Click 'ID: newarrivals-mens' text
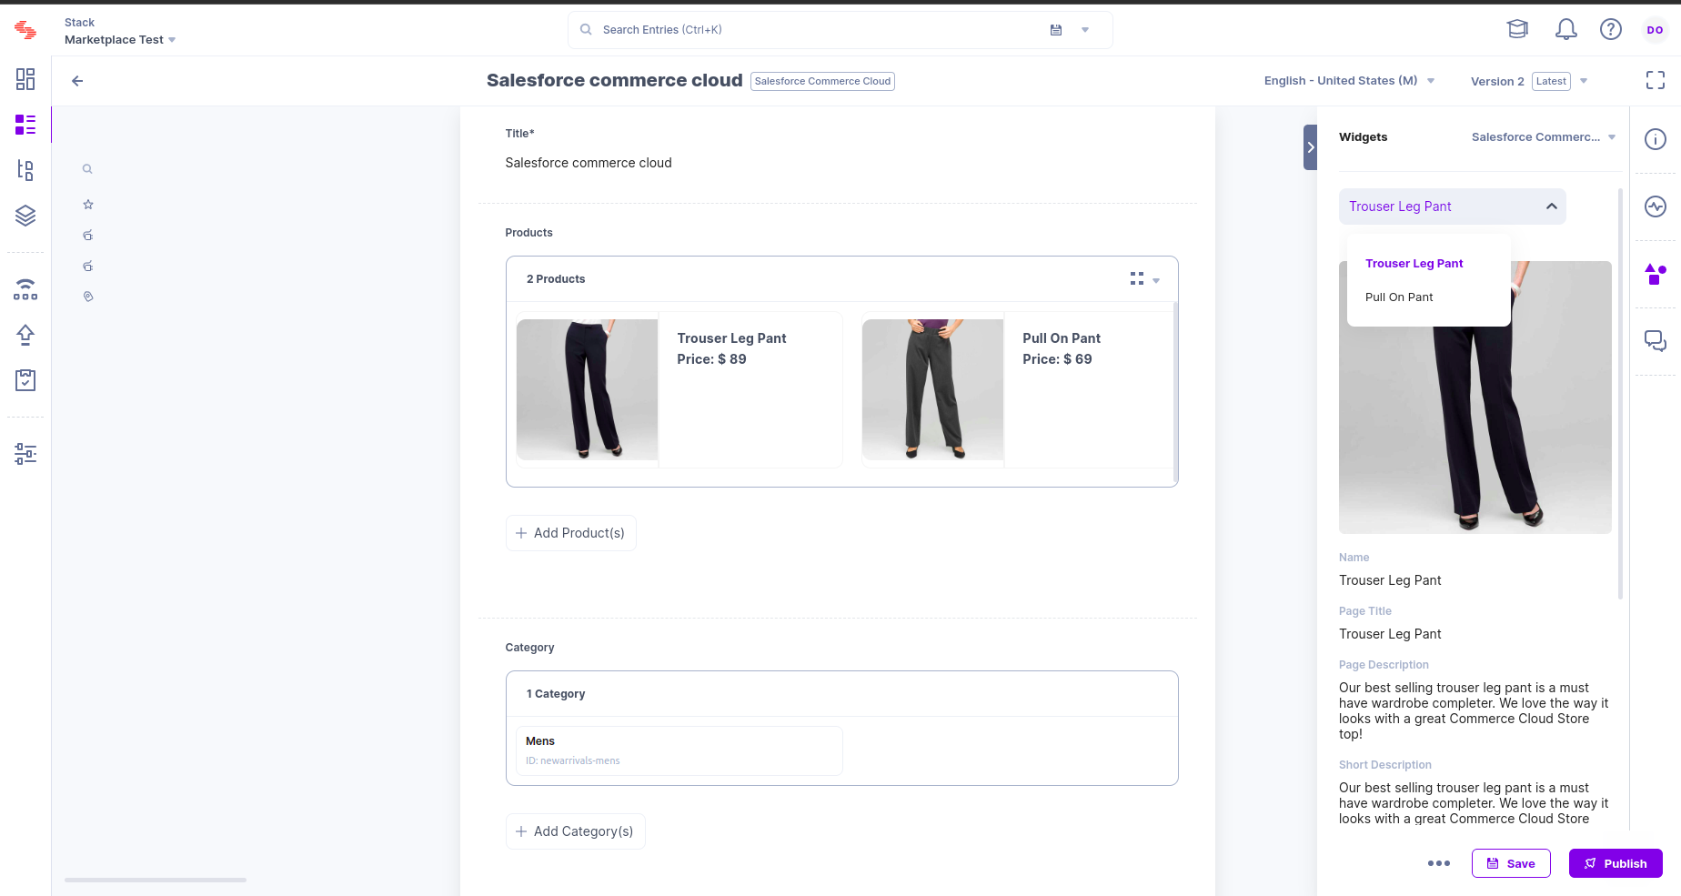Image resolution: width=1681 pixels, height=896 pixels. 573,760
